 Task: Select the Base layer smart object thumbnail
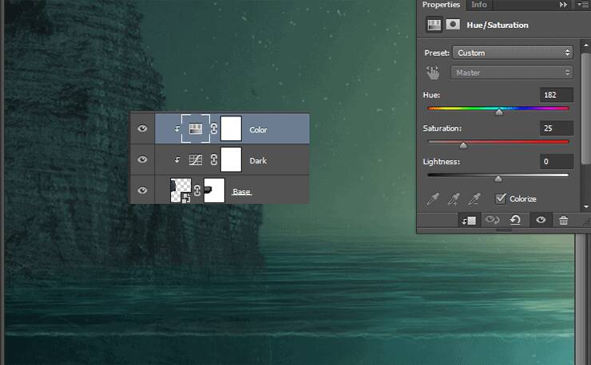[181, 190]
